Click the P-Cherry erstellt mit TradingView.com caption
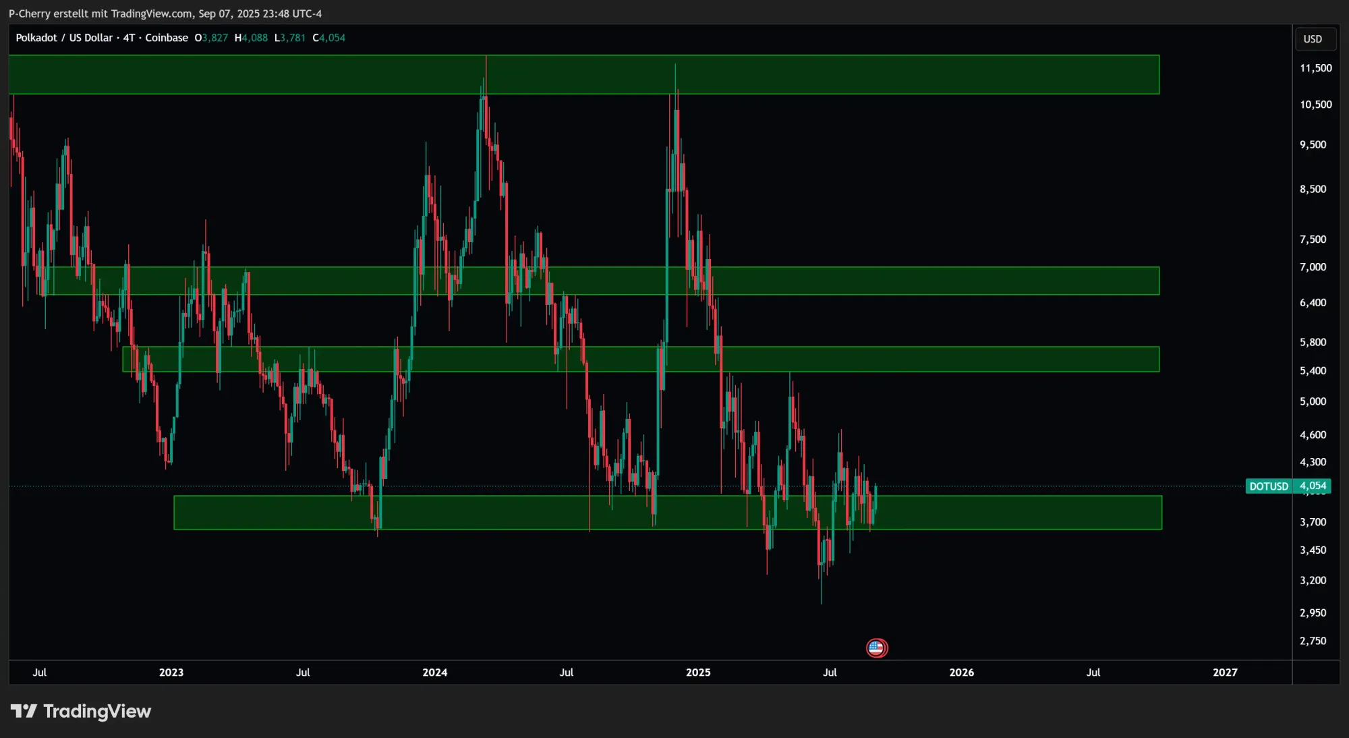 165,13
